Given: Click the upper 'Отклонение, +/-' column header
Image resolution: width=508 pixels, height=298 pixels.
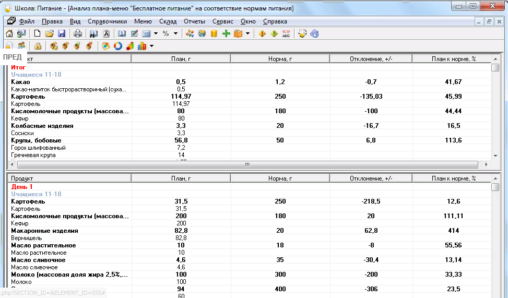Looking at the screenshot, I should point(371,59).
